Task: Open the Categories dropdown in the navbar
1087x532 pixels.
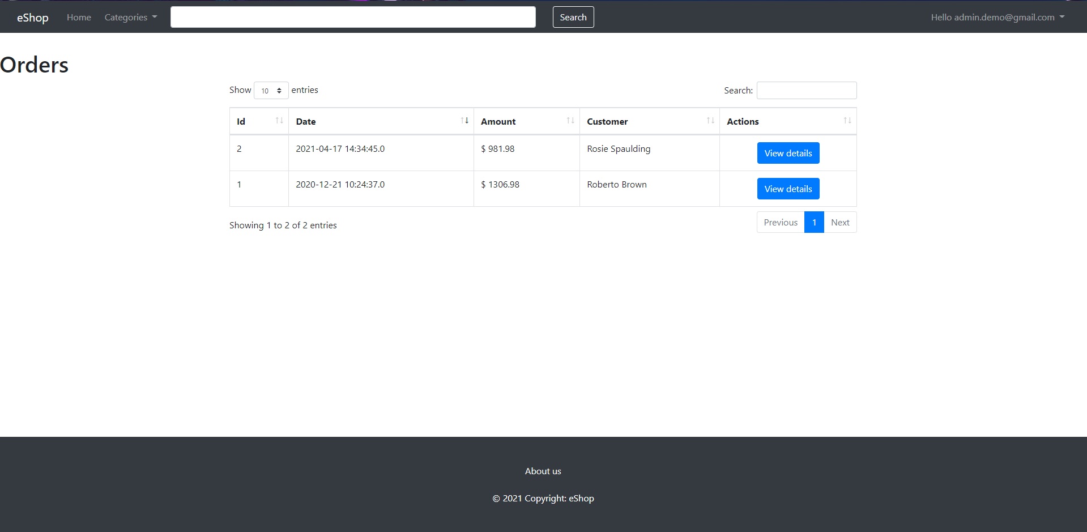Action: pos(130,17)
